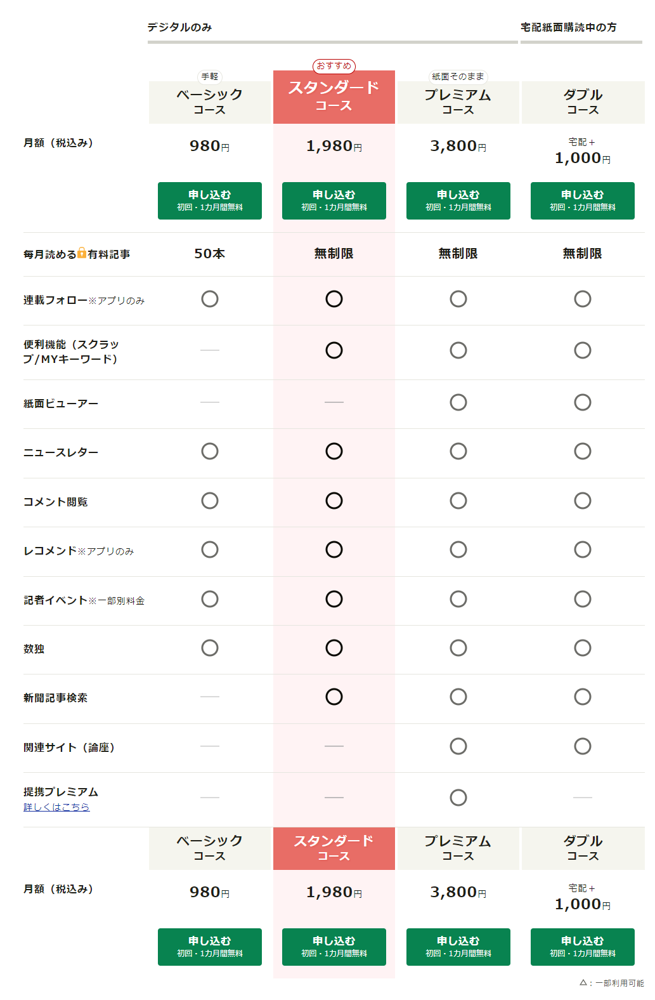655x1000 pixels.
Task: Open the 詳しくはこちら link
Action: [x=56, y=807]
